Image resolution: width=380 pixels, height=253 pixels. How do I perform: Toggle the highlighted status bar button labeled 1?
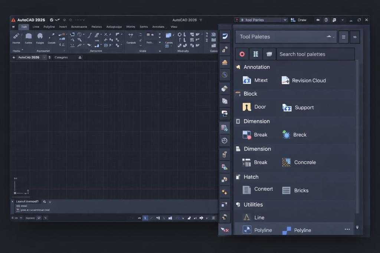coord(145,218)
